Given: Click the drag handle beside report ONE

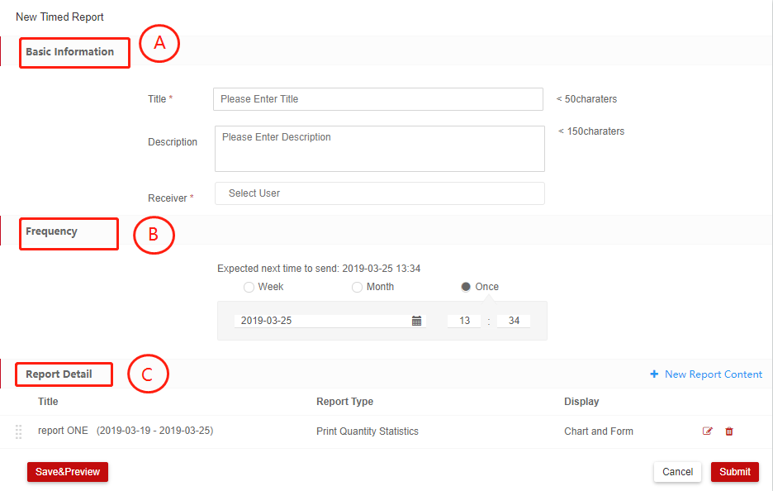Looking at the screenshot, I should [18, 431].
